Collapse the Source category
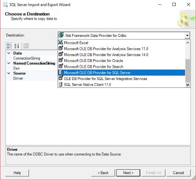The width and height of the screenshot is (196, 180). (x=9, y=73)
